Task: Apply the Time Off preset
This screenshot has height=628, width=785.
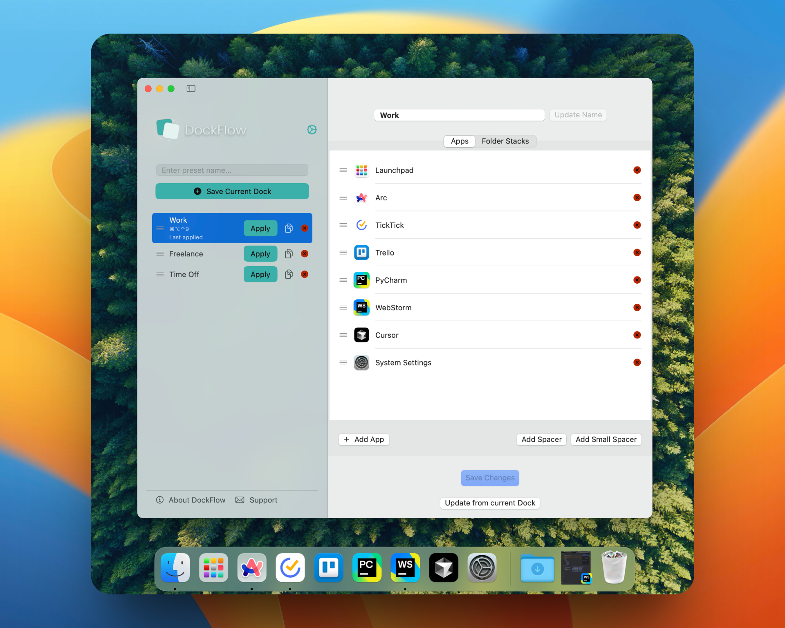Action: [260, 274]
